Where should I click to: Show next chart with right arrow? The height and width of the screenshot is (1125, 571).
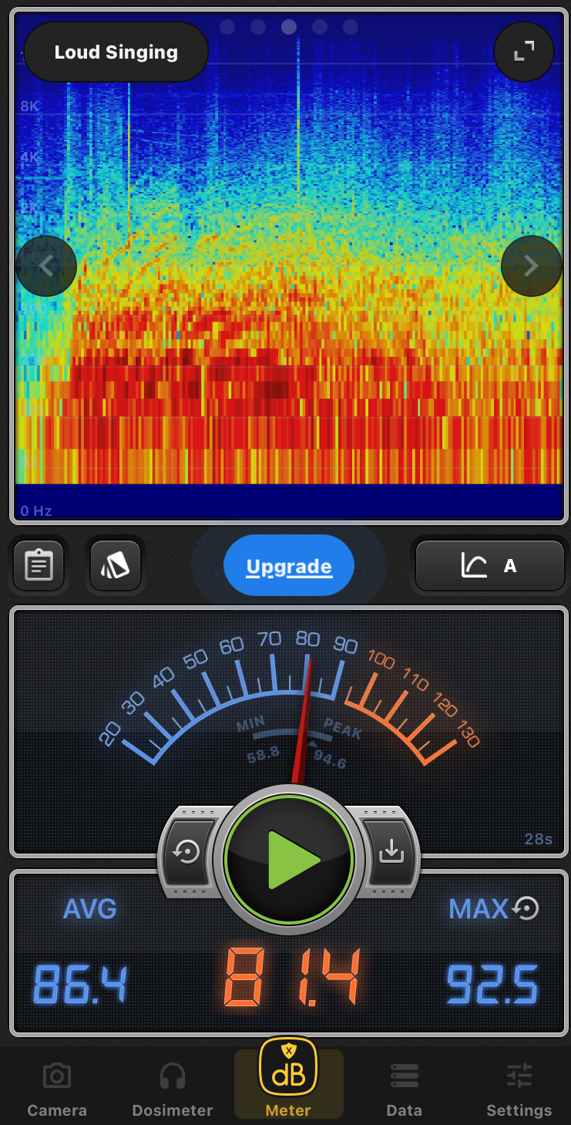[531, 266]
